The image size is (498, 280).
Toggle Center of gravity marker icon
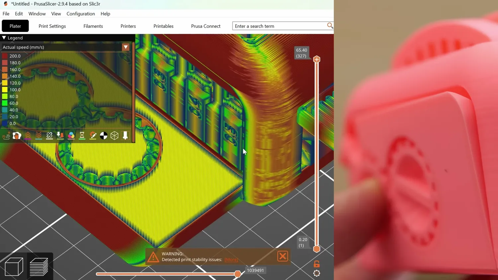click(104, 136)
